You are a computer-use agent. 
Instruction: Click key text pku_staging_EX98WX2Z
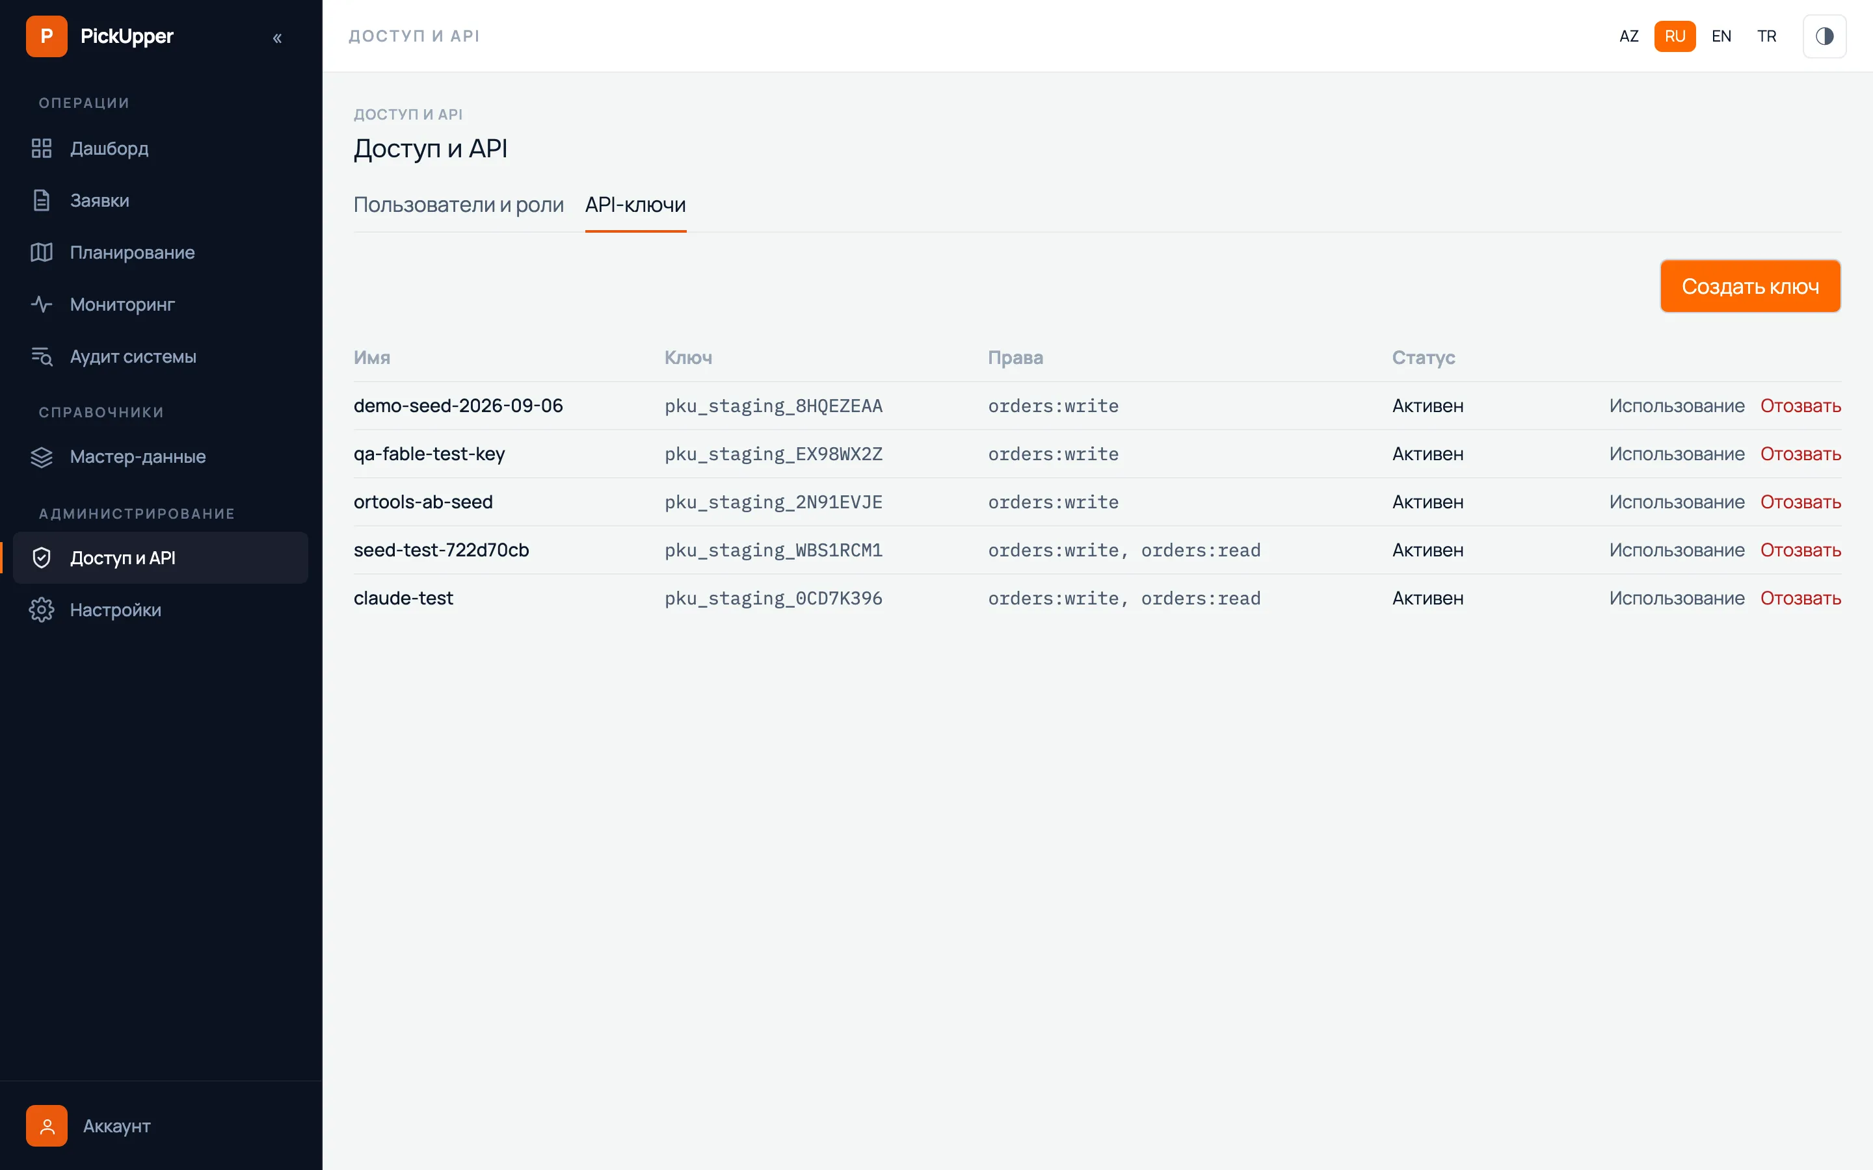pos(773,454)
